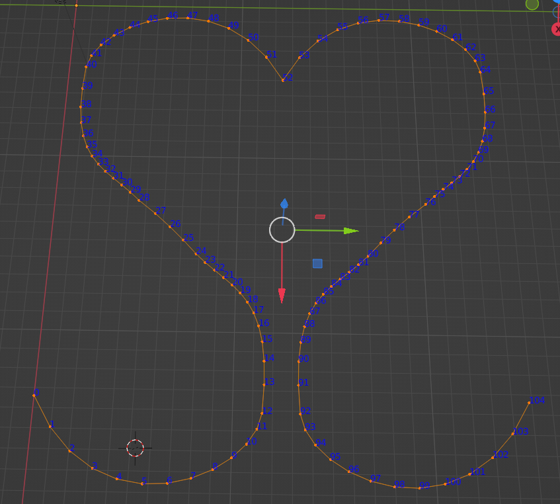560x504 pixels.
Task: Click the red plane handle near the gizmo
Action: 320,216
